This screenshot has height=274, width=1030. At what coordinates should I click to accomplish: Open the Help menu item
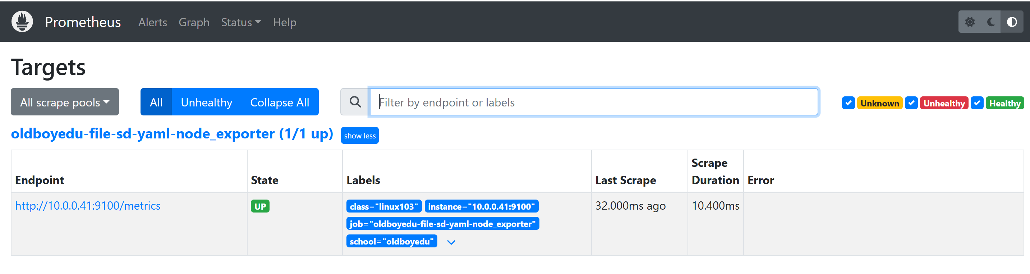click(284, 22)
